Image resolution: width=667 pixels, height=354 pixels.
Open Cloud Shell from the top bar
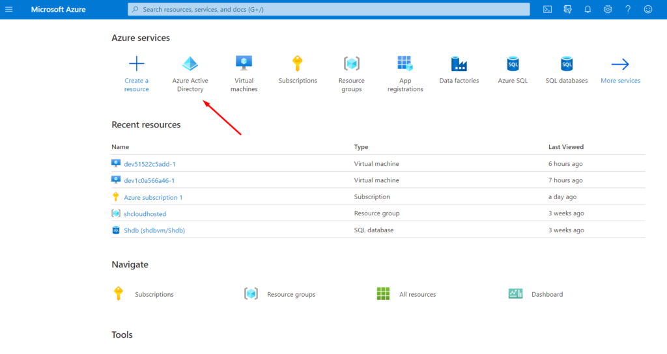[547, 9]
